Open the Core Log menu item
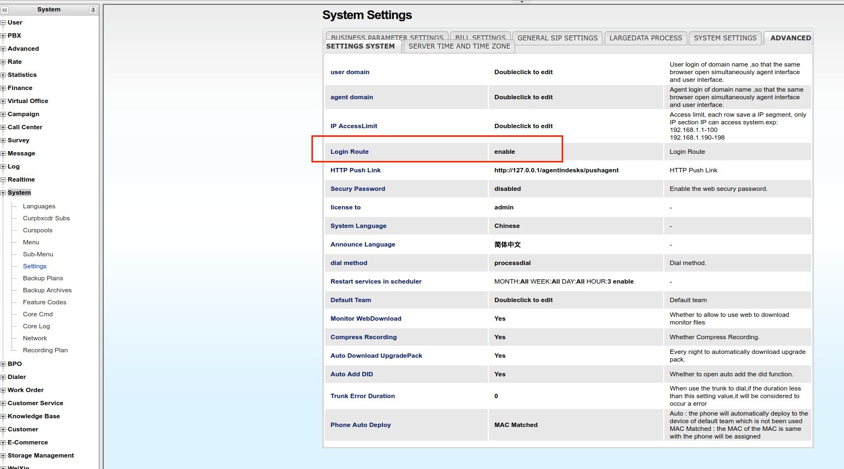Image resolution: width=844 pixels, height=469 pixels. 36,326
